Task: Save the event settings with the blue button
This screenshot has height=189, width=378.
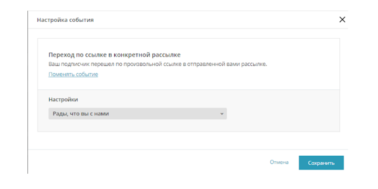Action: click(321, 163)
